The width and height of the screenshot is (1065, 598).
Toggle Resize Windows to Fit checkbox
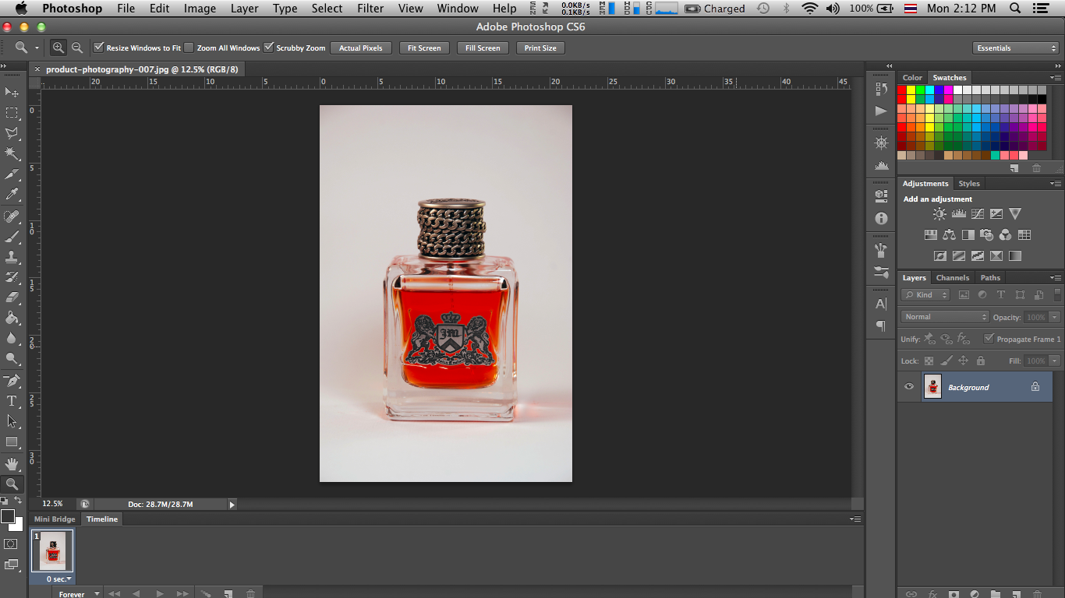point(98,47)
